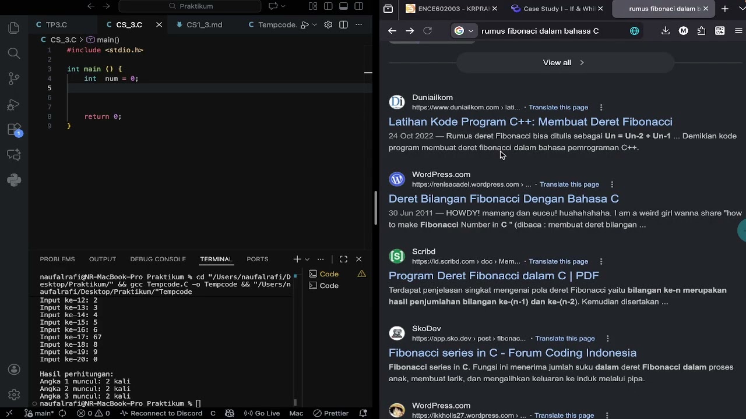Split the editor to the right

coord(343,25)
